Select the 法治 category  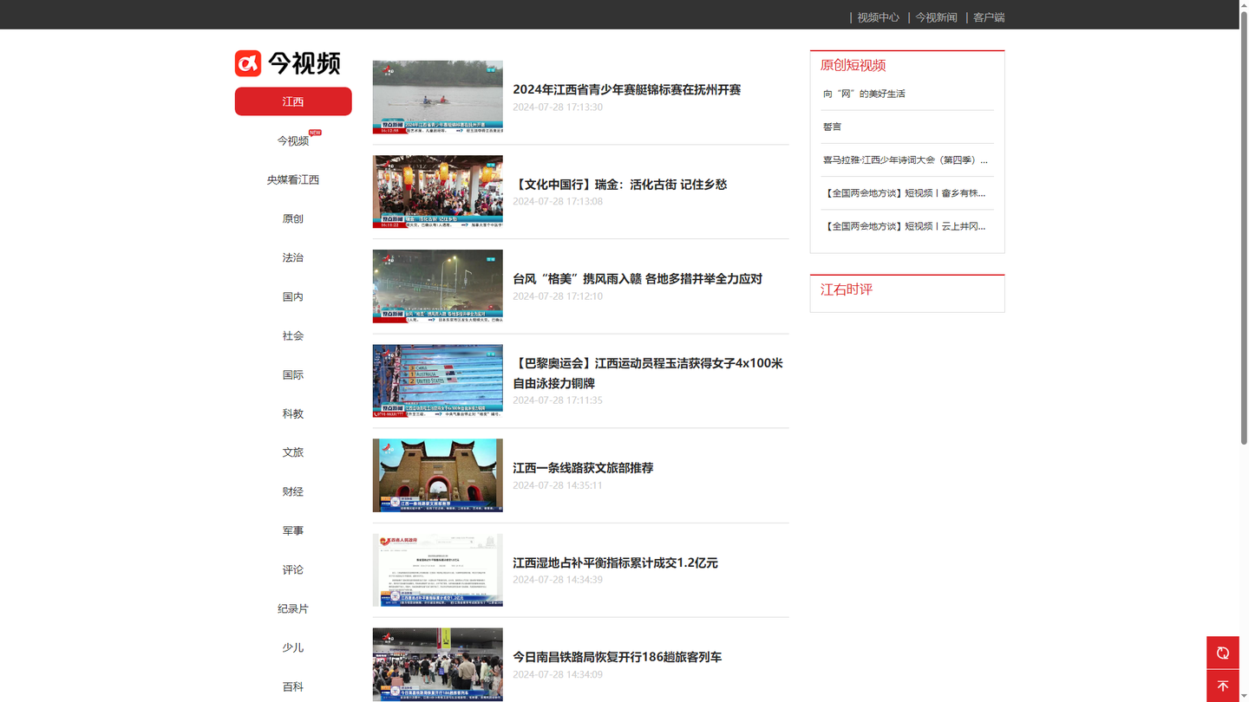[x=293, y=257]
